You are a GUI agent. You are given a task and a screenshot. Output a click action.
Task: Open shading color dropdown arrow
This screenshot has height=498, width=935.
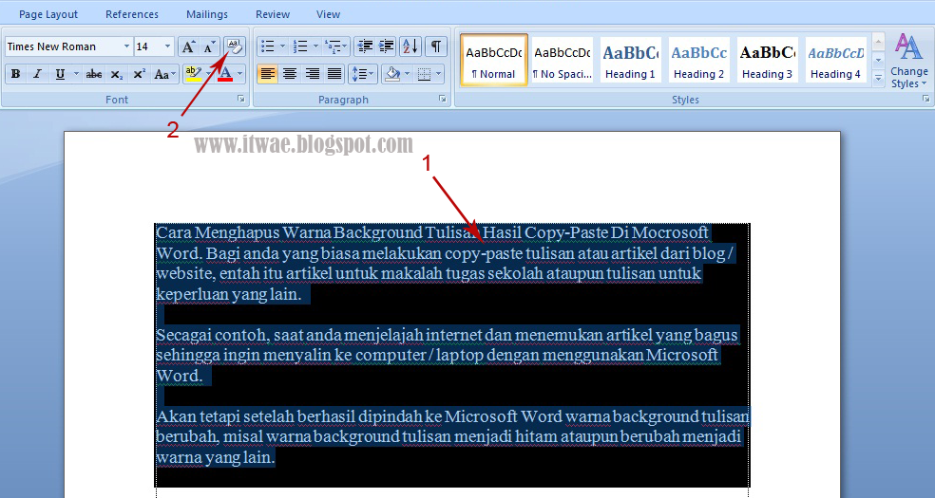(408, 74)
